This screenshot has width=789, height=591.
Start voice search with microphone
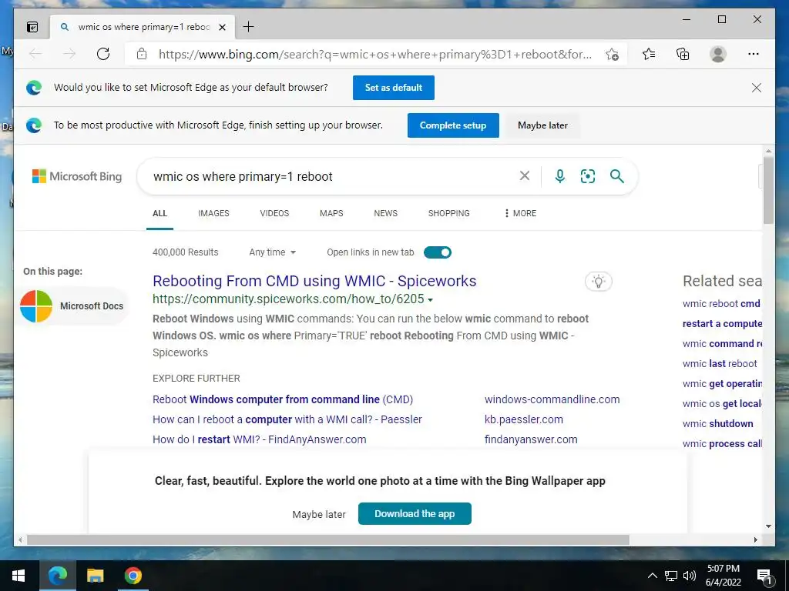tap(559, 176)
